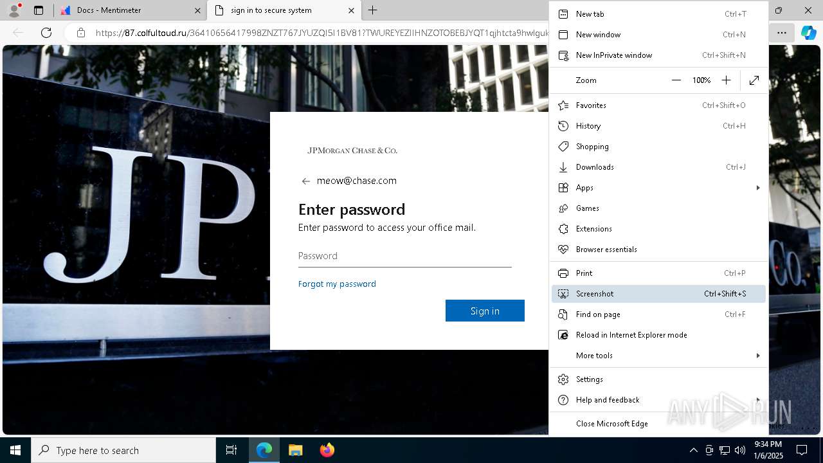Image resolution: width=823 pixels, height=463 pixels.
Task: Expand the Help and feedback submenu
Action: pyautogui.click(x=658, y=400)
